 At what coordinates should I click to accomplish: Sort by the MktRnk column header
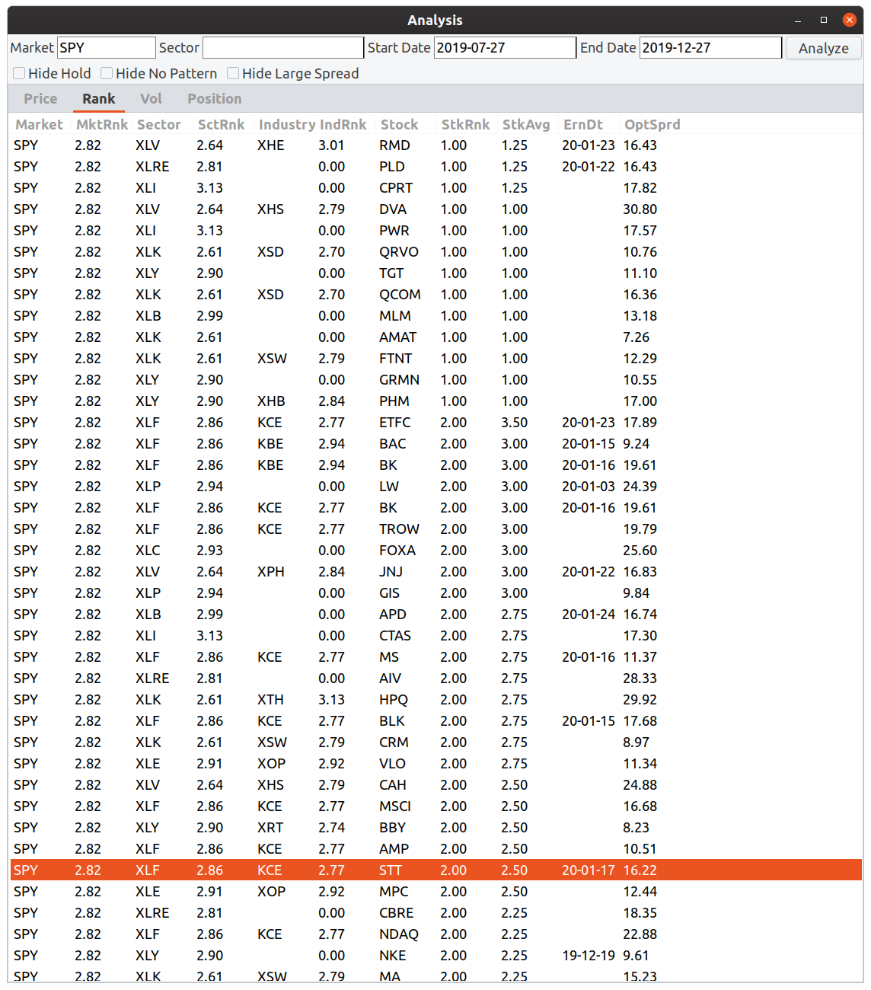click(x=102, y=124)
